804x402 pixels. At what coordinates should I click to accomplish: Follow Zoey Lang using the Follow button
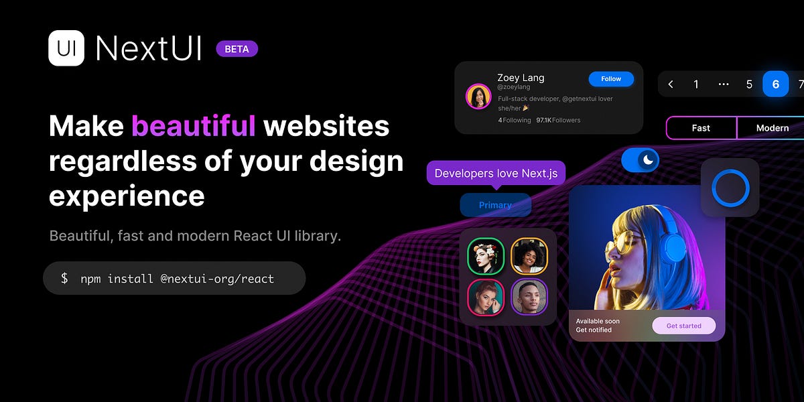coord(610,78)
